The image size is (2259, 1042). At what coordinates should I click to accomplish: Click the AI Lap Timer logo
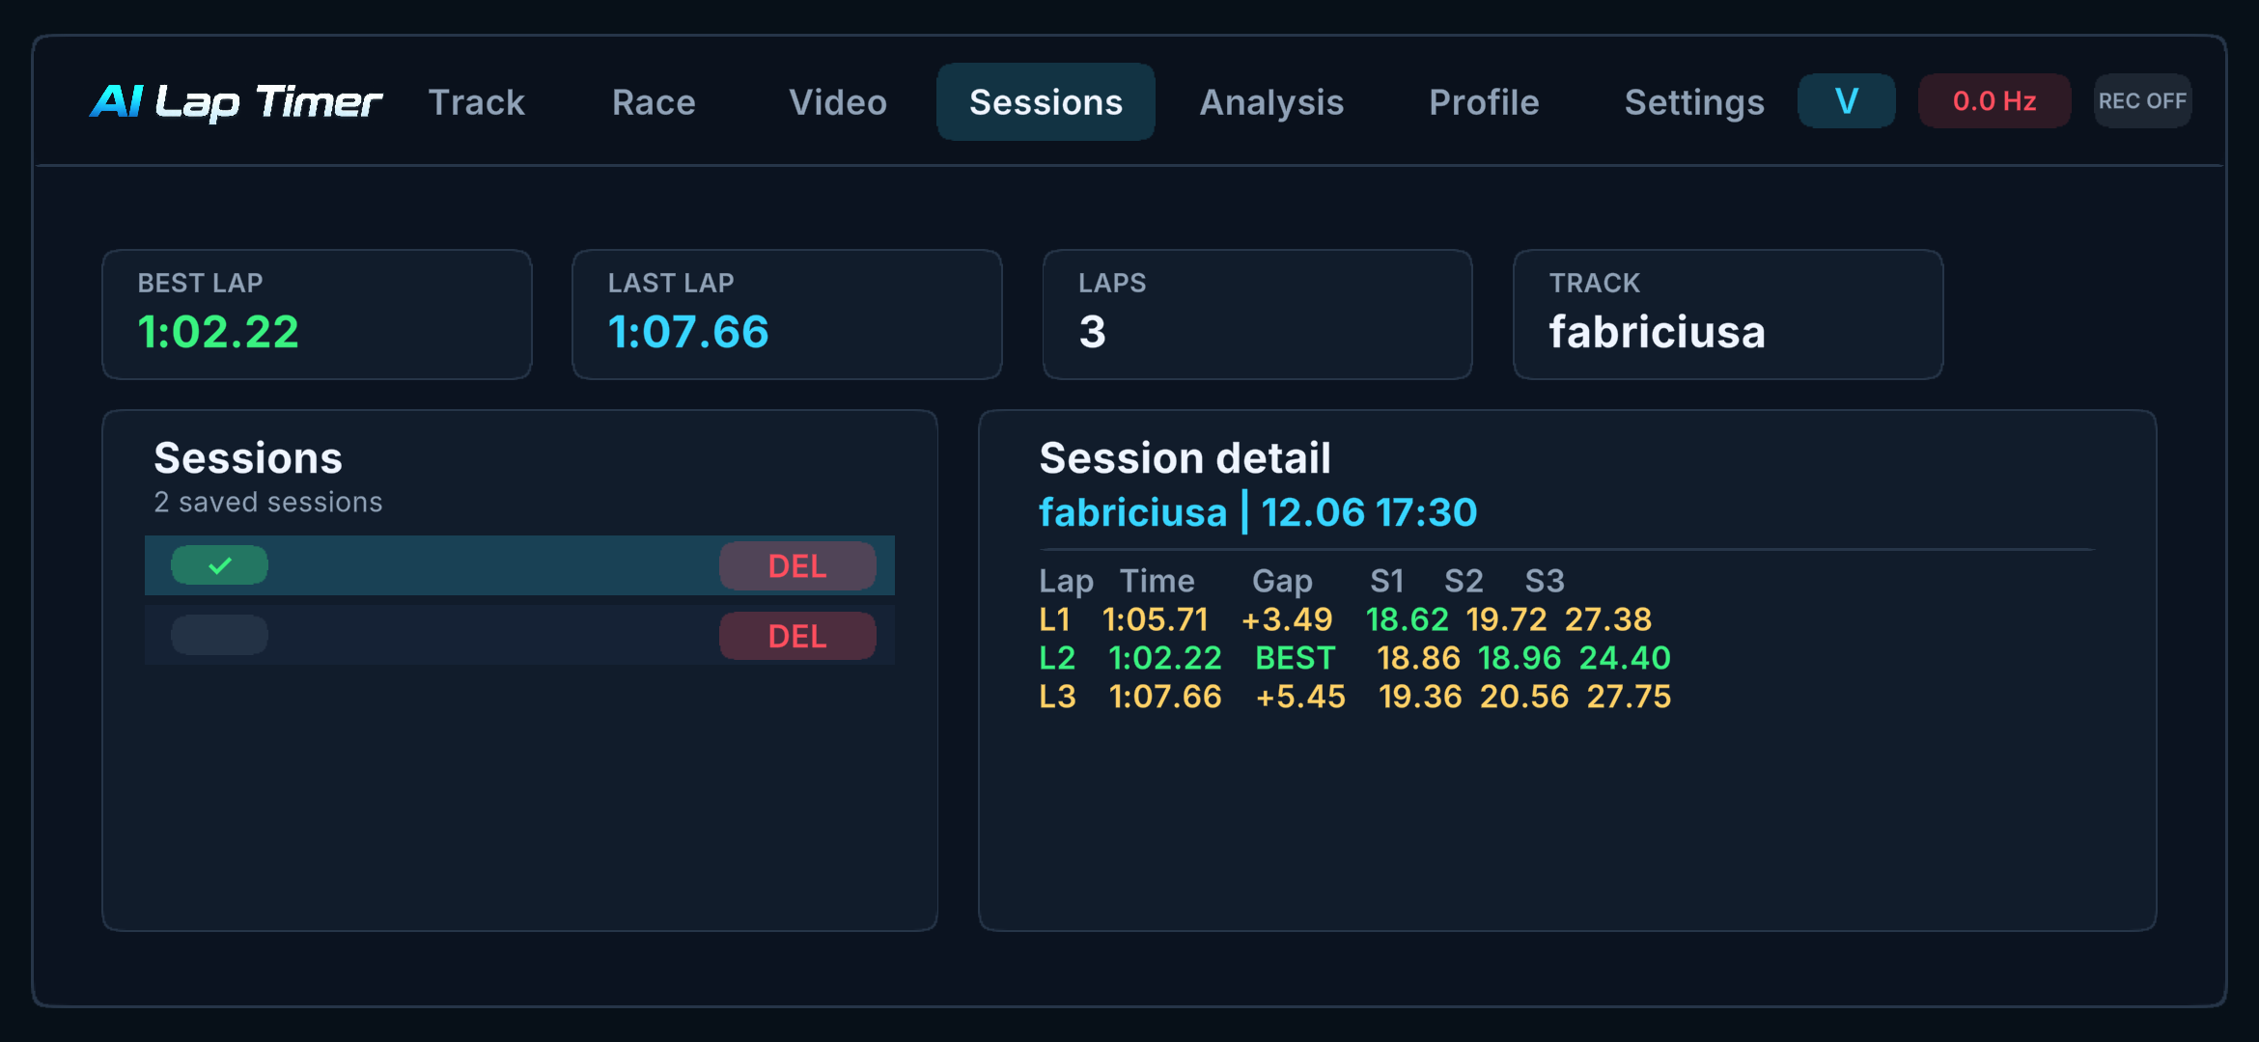coord(236,101)
